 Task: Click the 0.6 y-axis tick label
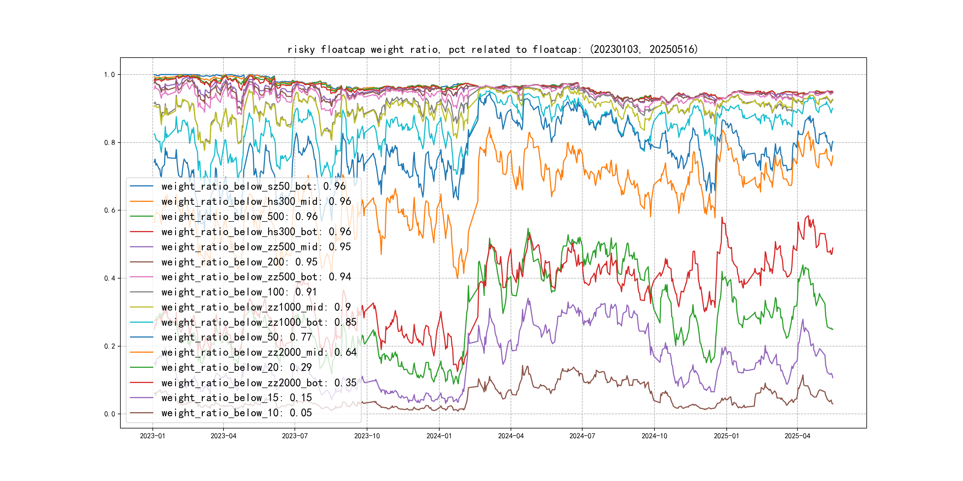110,210
